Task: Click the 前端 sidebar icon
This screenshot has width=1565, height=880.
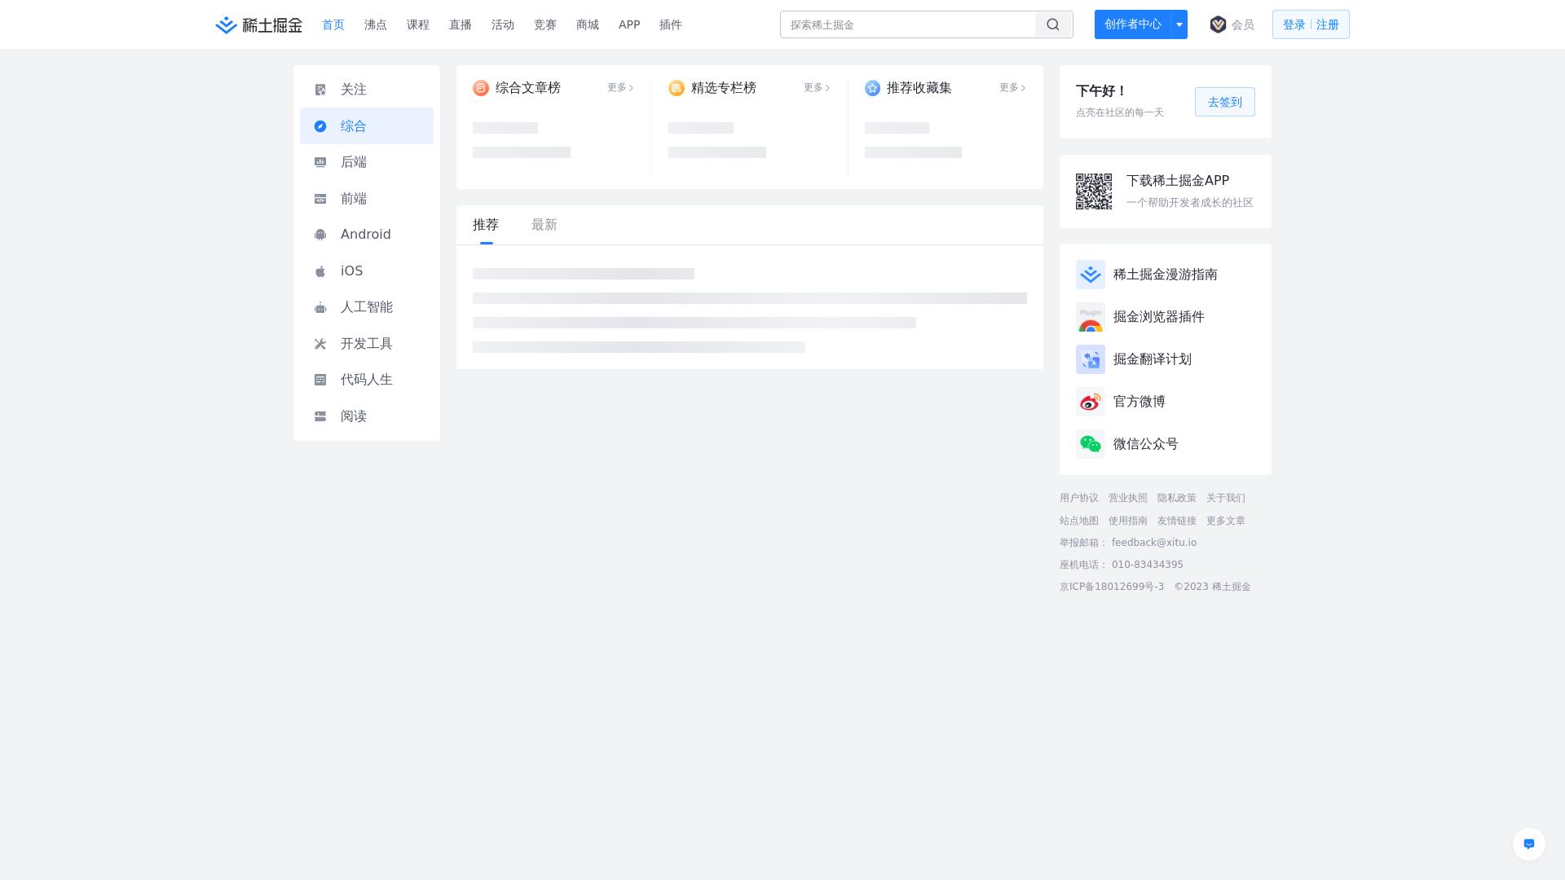Action: pyautogui.click(x=320, y=199)
